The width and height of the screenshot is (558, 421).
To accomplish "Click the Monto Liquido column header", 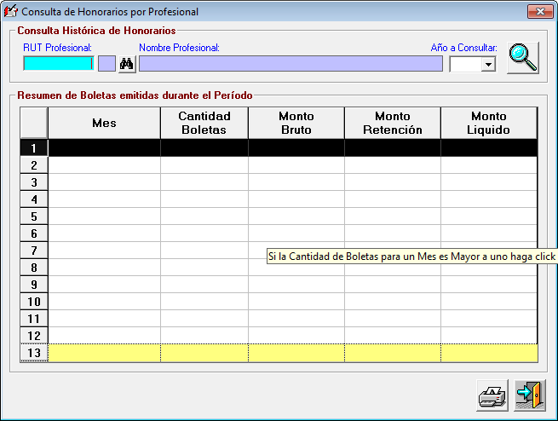I will (489, 123).
